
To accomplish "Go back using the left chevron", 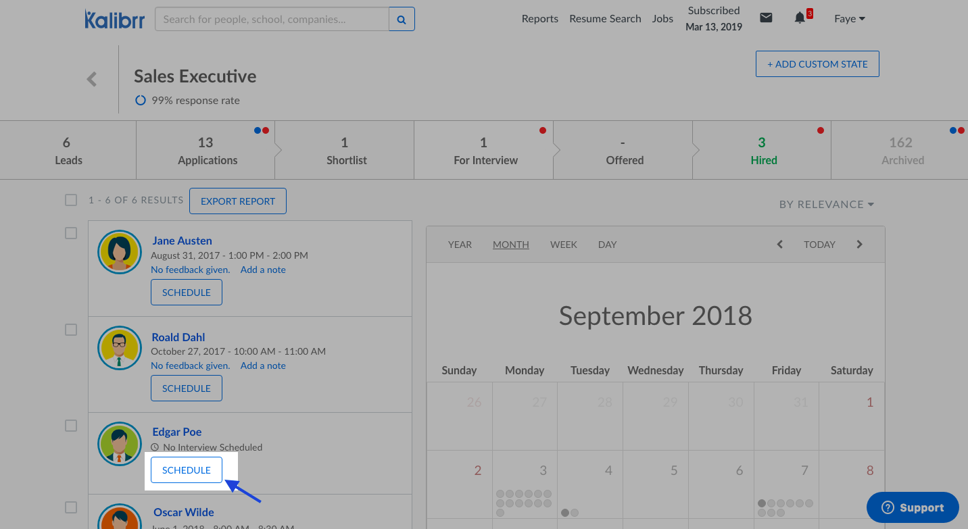I will 92,79.
